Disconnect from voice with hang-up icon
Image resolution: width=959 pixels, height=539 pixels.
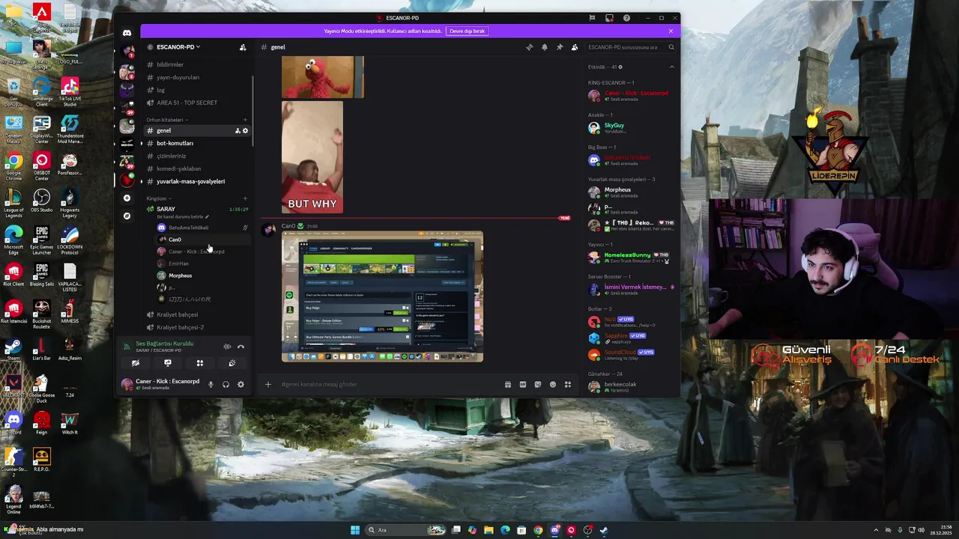[240, 347]
